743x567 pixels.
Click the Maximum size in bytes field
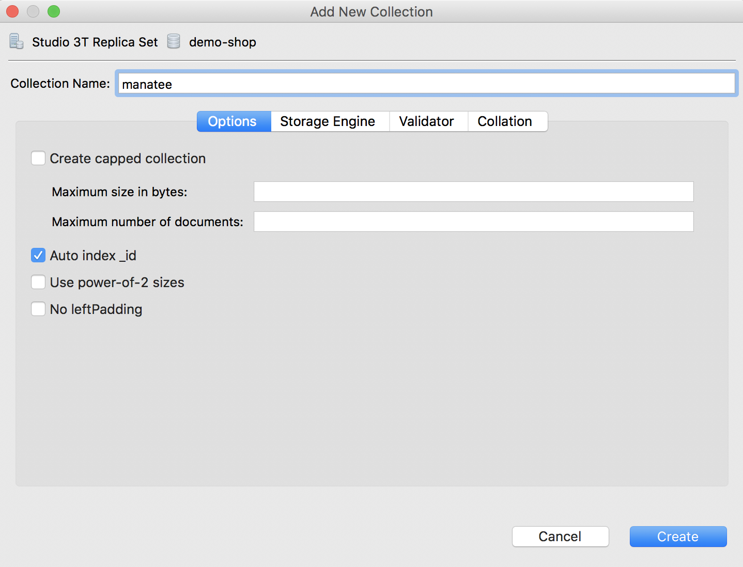473,192
